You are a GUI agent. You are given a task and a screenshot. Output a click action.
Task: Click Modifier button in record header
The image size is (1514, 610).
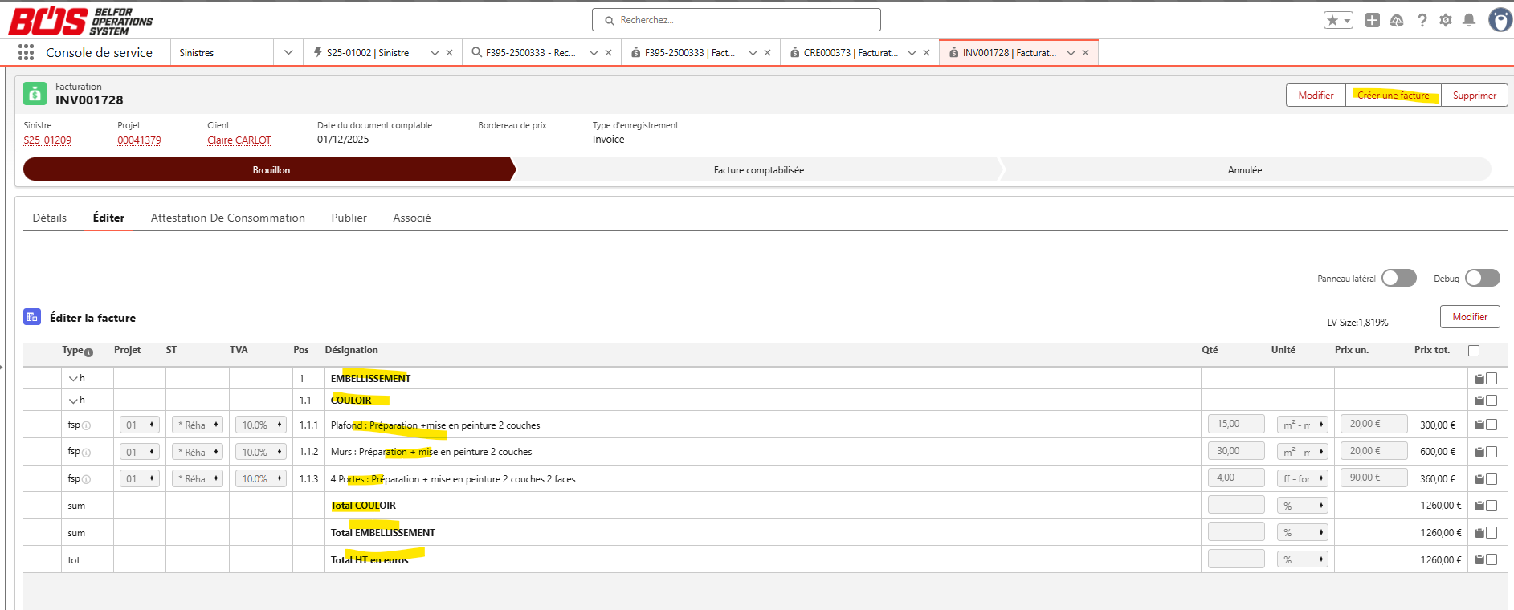coord(1316,95)
